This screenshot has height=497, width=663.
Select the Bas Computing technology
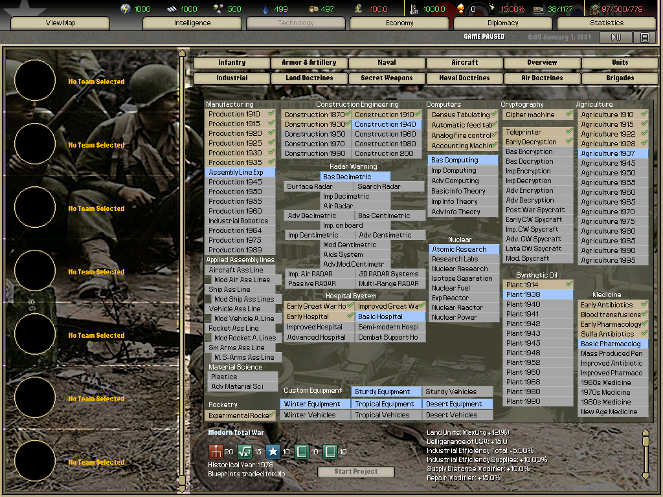[462, 159]
